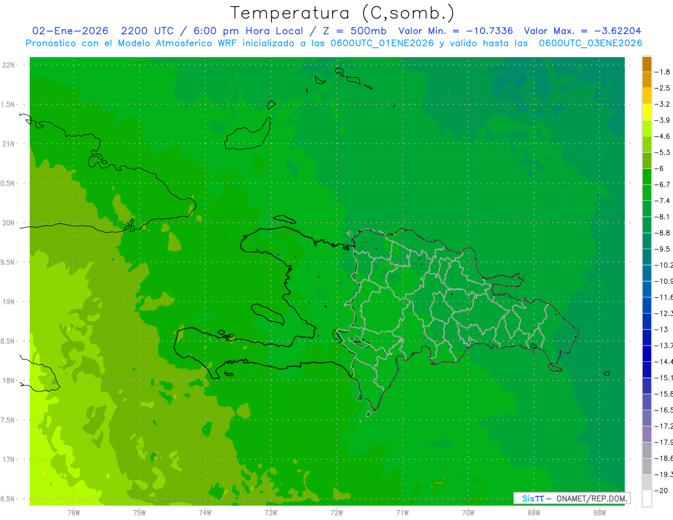Click the "21N" latitude label
This screenshot has width=673, height=520.
pyautogui.click(x=9, y=144)
